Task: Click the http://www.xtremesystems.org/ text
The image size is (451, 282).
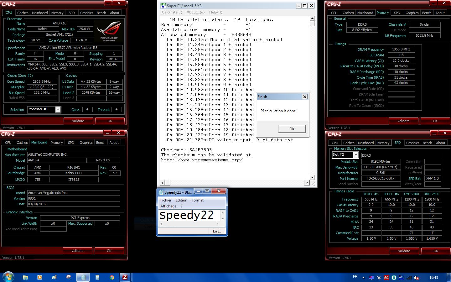Action: 202,160
